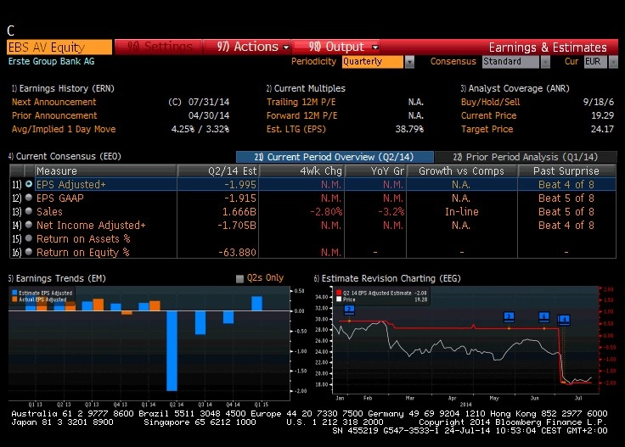Open the 96) Settings menu
625x447 pixels.
[159, 47]
